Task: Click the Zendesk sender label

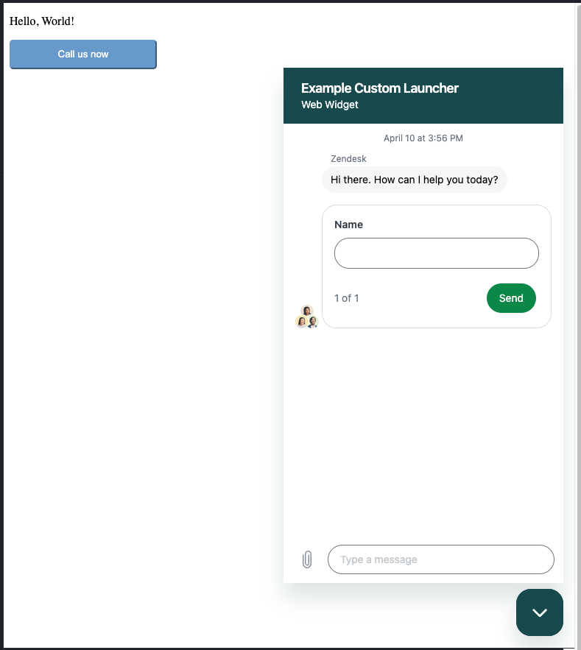Action: pos(348,159)
